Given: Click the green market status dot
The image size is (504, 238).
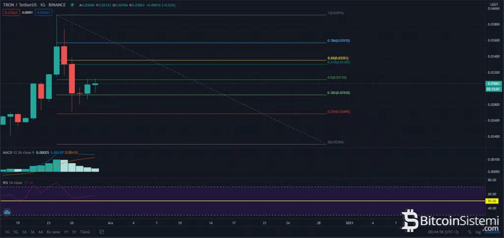Looking at the screenshot, I should (72, 5).
